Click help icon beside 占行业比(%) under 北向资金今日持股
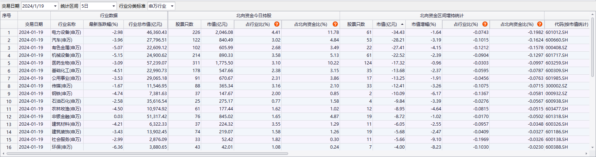 tap(277, 24)
